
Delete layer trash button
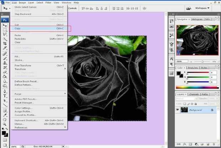tap(214, 144)
